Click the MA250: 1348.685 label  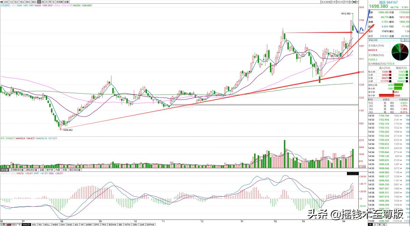point(82,5)
